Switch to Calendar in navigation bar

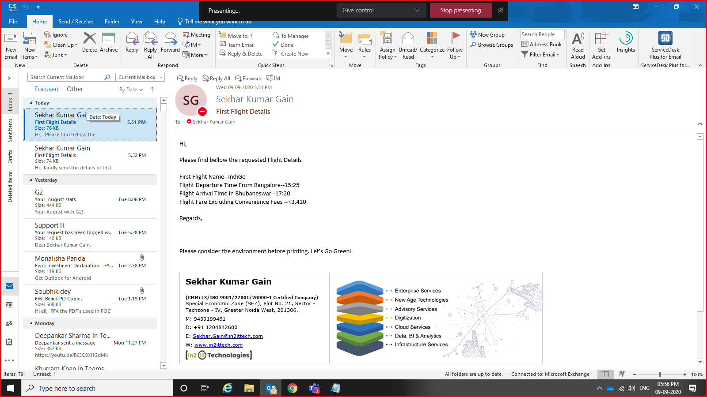point(9,305)
